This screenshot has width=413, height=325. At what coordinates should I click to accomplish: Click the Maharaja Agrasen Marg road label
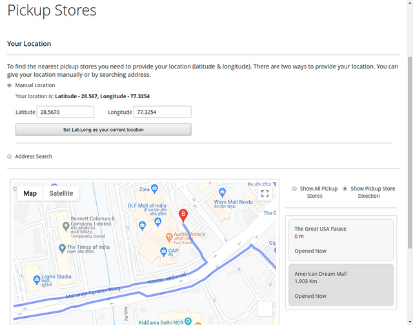click(x=93, y=293)
